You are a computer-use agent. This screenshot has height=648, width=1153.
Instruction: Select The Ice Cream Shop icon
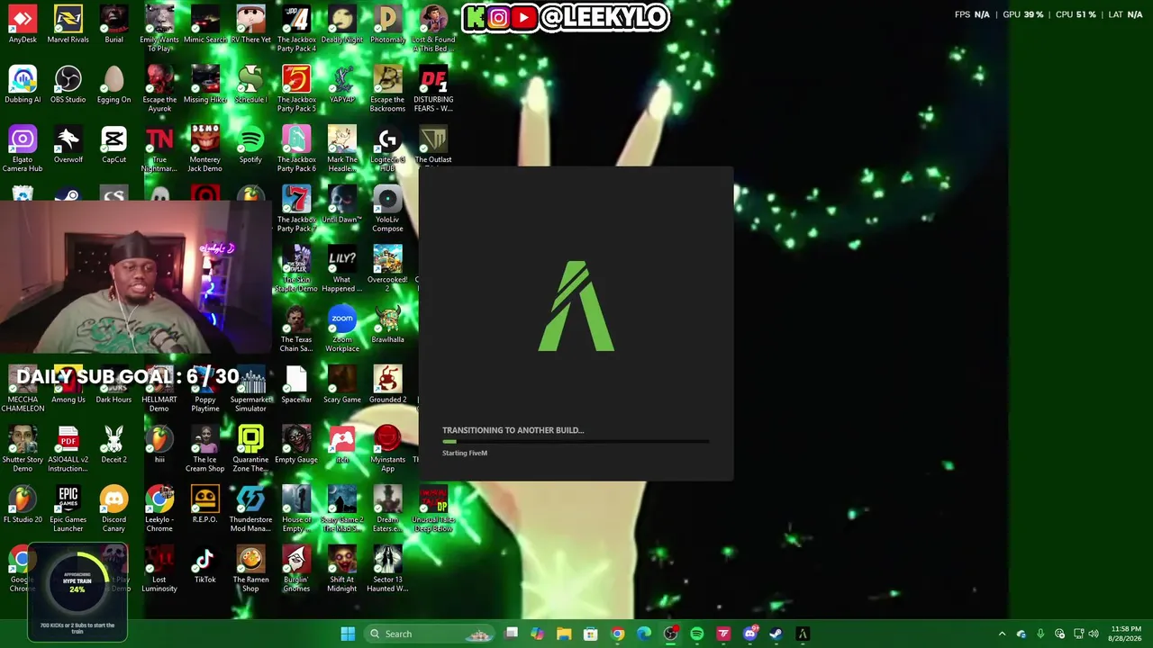(x=205, y=448)
